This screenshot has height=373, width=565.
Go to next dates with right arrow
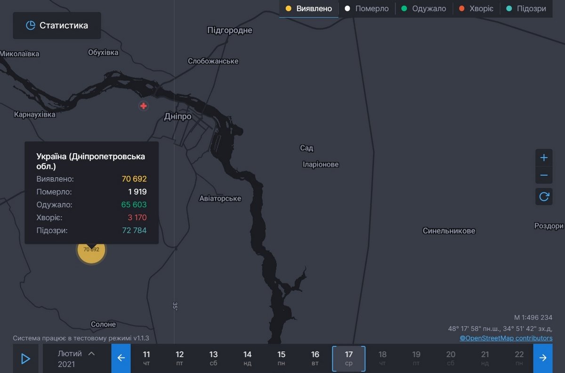(543, 358)
